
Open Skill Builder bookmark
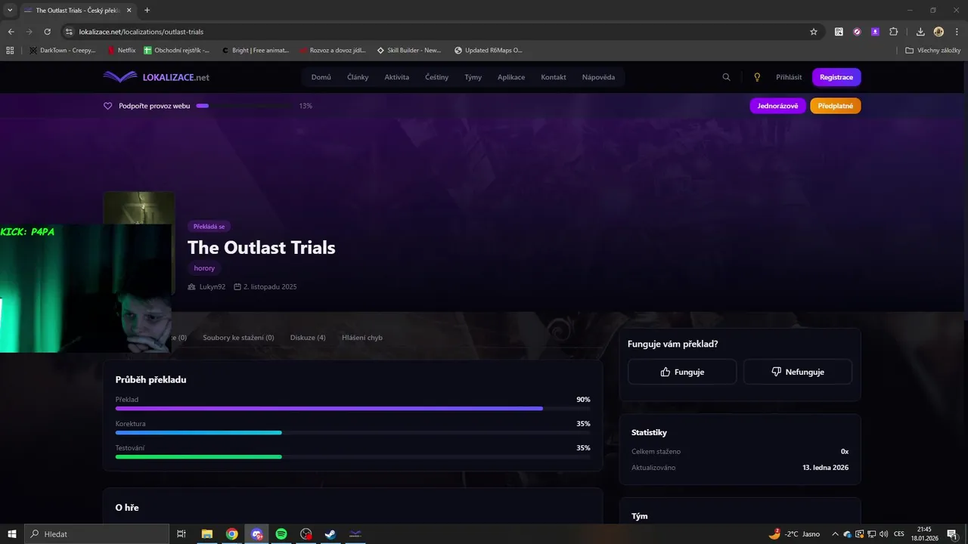409,51
